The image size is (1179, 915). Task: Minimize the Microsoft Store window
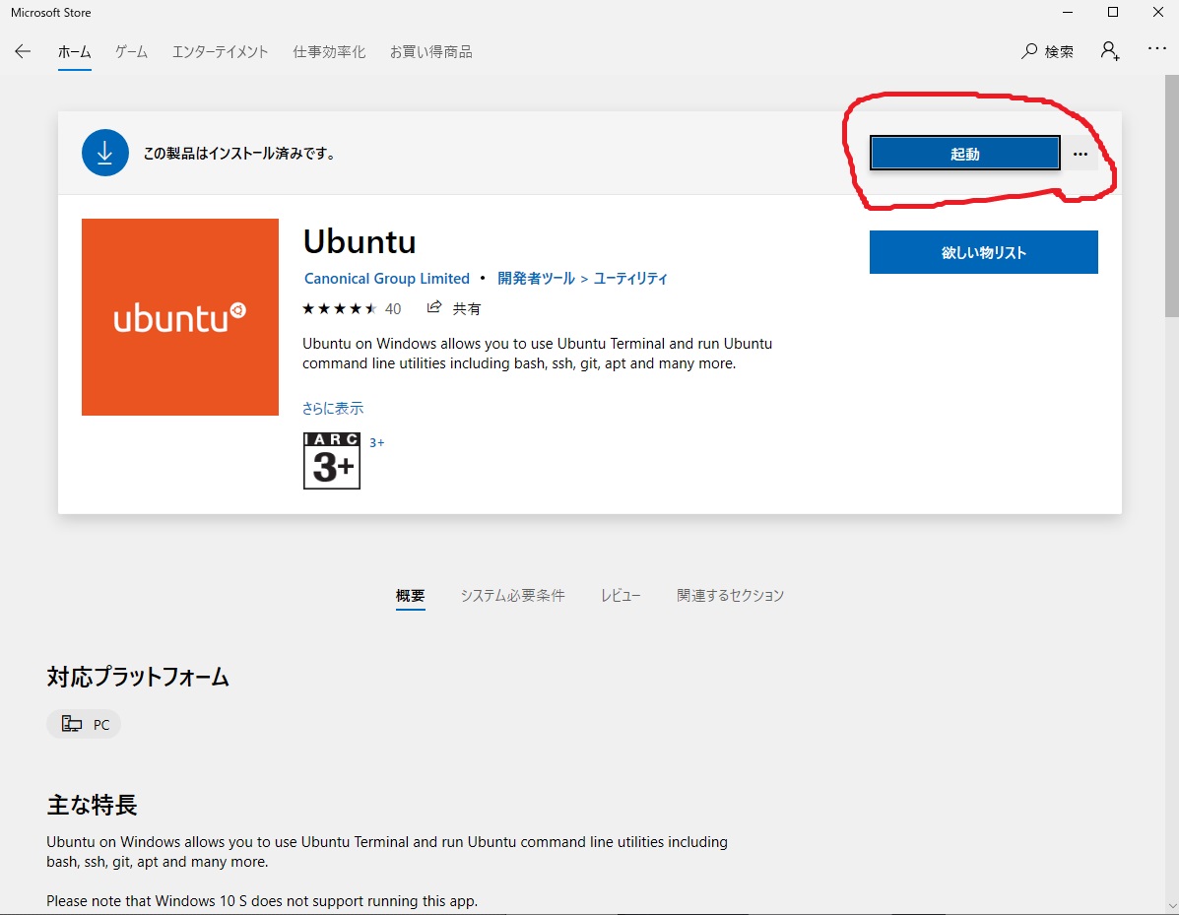pos(1068,12)
